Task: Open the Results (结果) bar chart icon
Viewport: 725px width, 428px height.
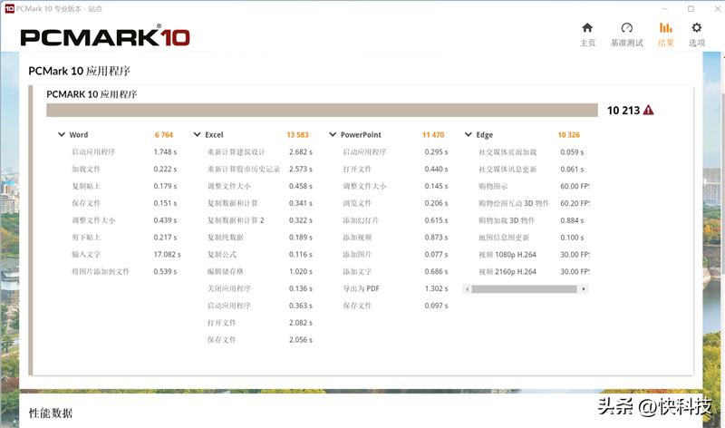Action: coord(666,28)
